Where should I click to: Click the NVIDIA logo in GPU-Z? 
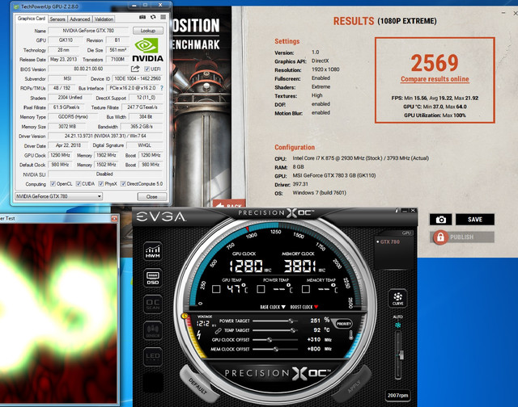click(x=147, y=50)
